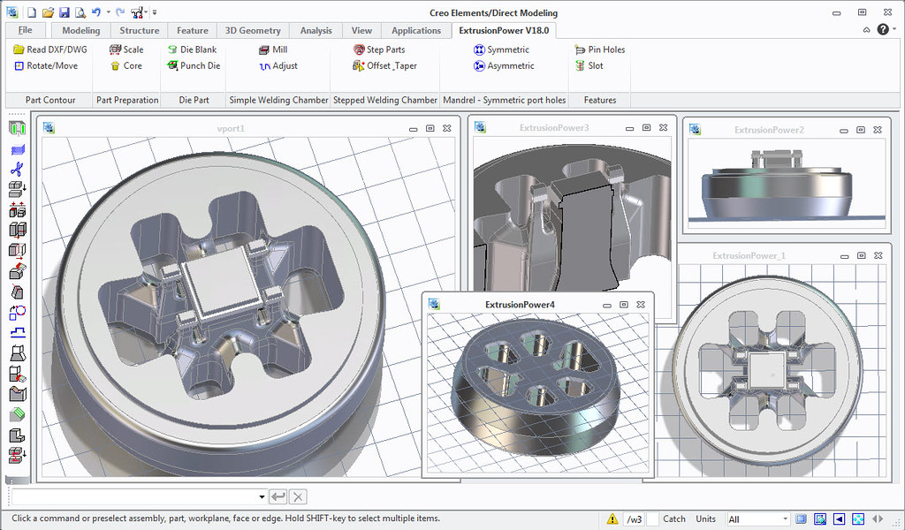Expand the customize quick access toolbar arrow
The image size is (905, 530).
(x=155, y=12)
